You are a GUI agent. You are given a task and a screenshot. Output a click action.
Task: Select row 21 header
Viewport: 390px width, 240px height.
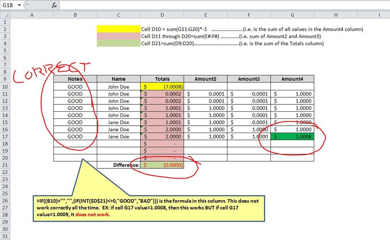(5, 165)
